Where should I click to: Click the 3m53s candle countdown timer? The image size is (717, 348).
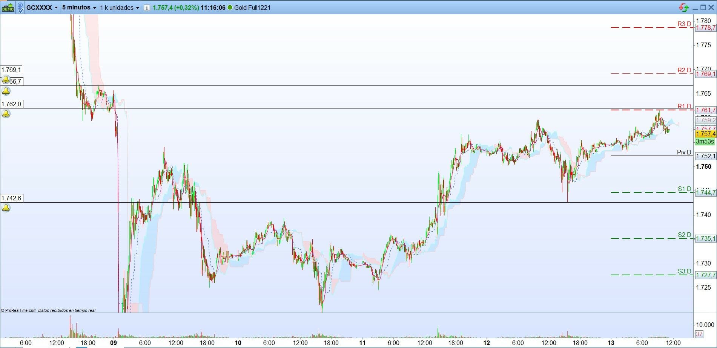coord(705,142)
